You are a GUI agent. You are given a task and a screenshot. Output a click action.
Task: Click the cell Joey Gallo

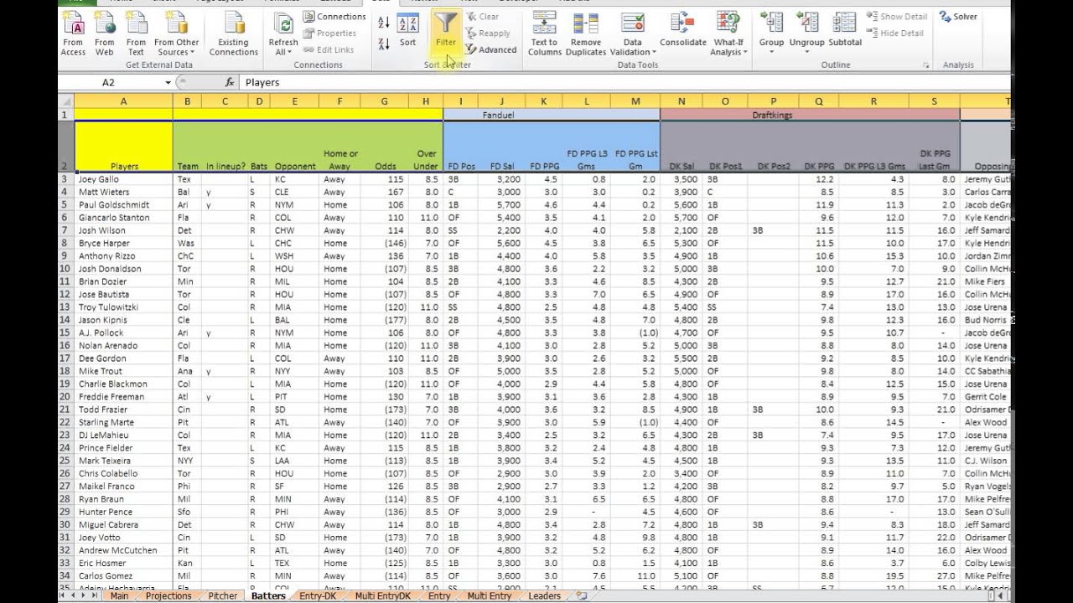(x=123, y=179)
